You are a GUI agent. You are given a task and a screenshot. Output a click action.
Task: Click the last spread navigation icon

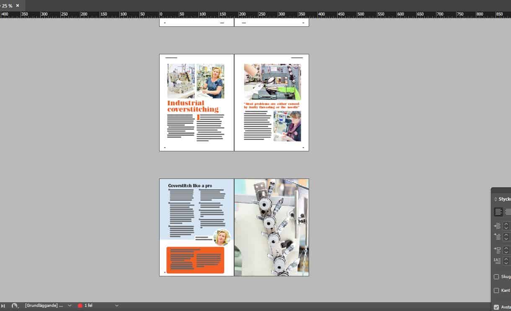3,306
